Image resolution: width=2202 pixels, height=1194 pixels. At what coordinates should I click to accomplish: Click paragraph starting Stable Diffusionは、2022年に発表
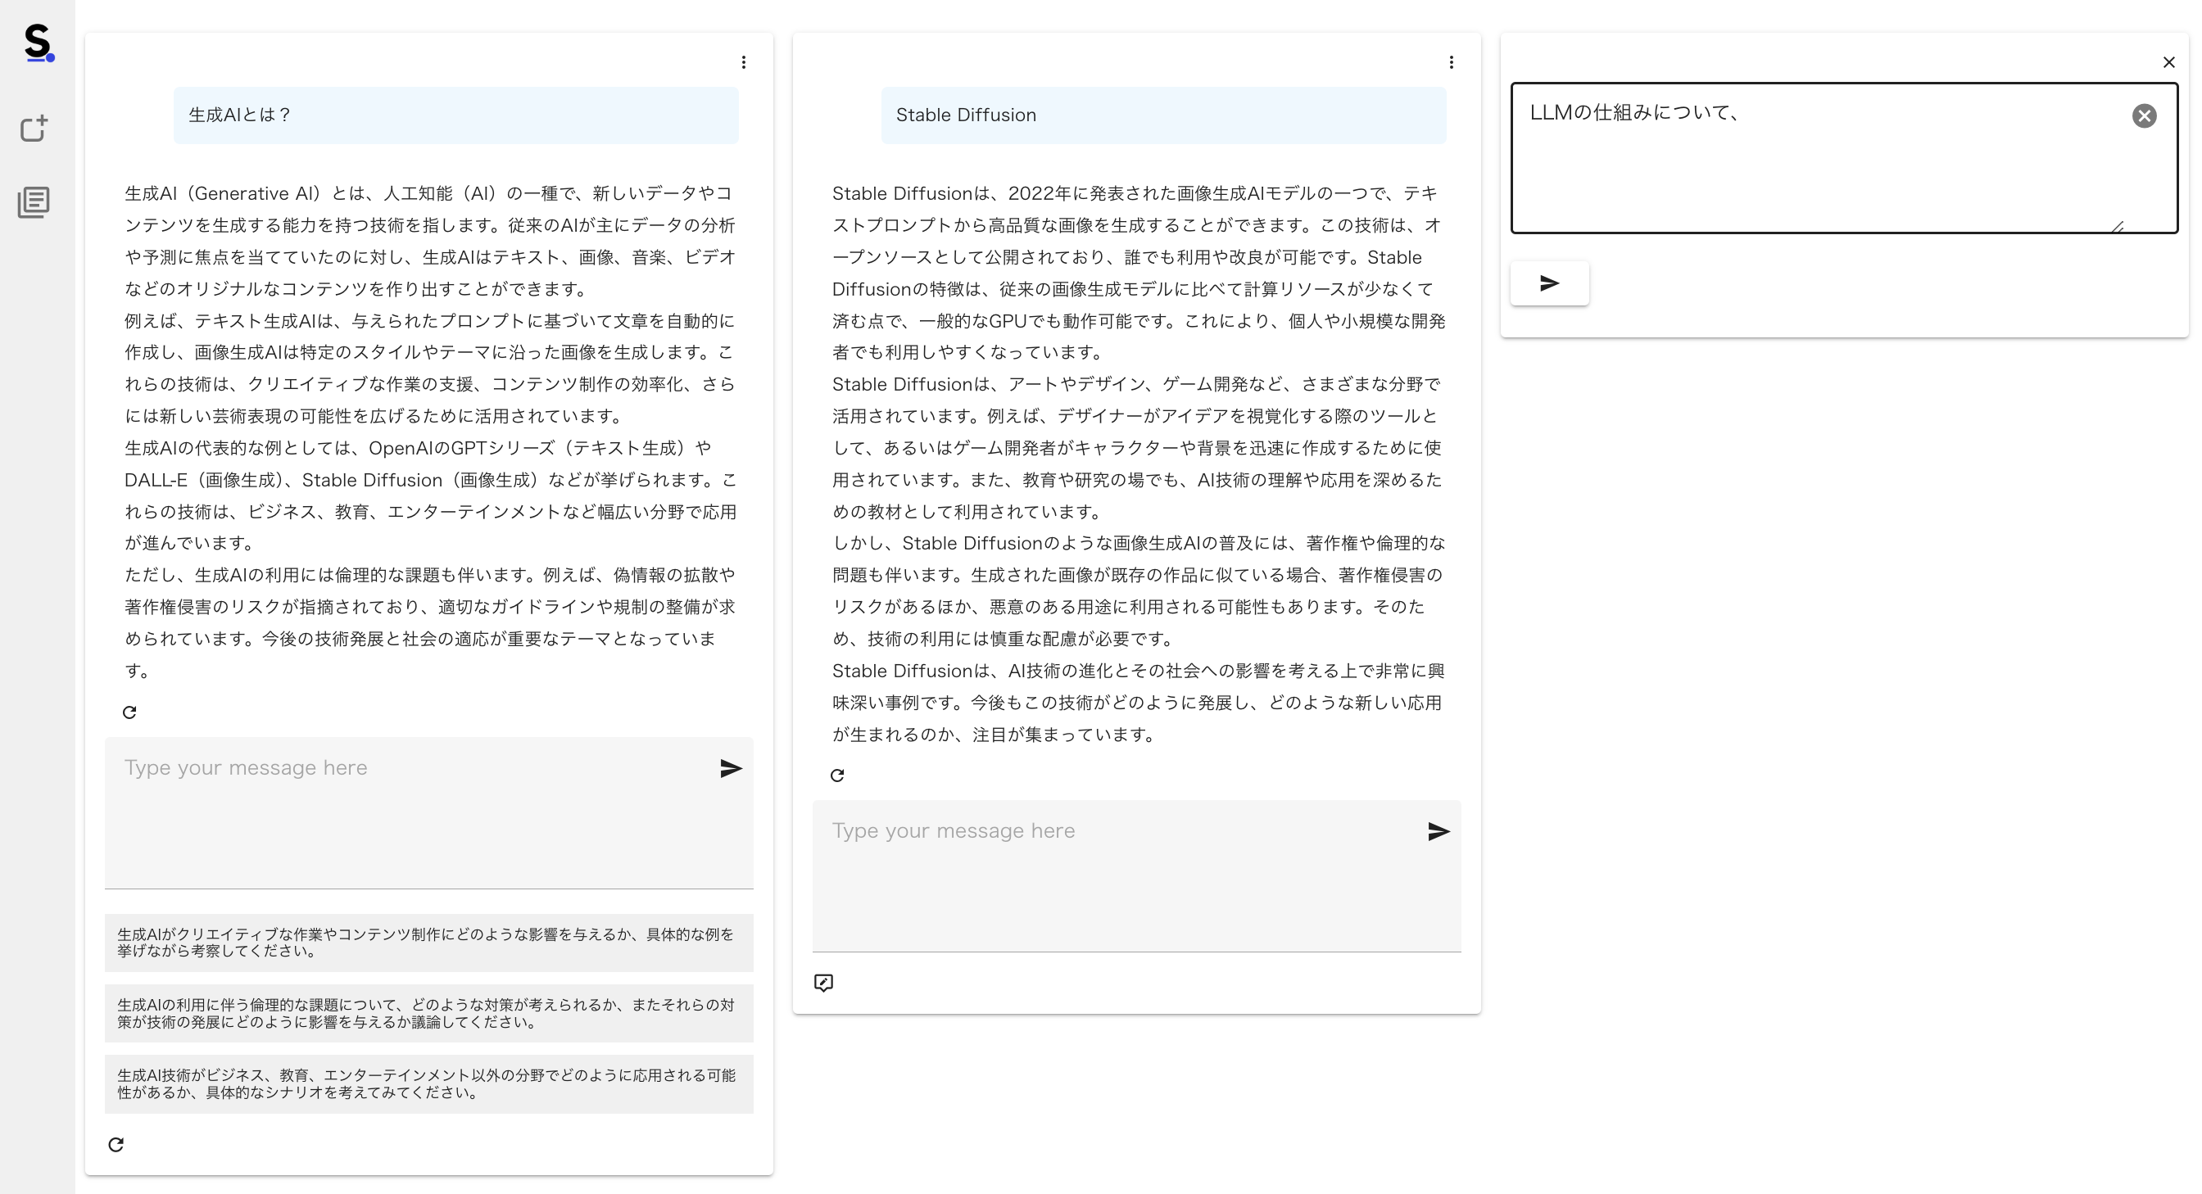pos(1139,273)
